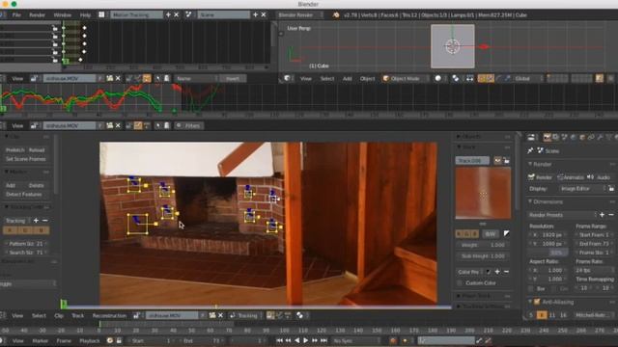Viewport: 618px width, 347px height.
Task: Add a new scene with plus icon
Action: (x=255, y=15)
